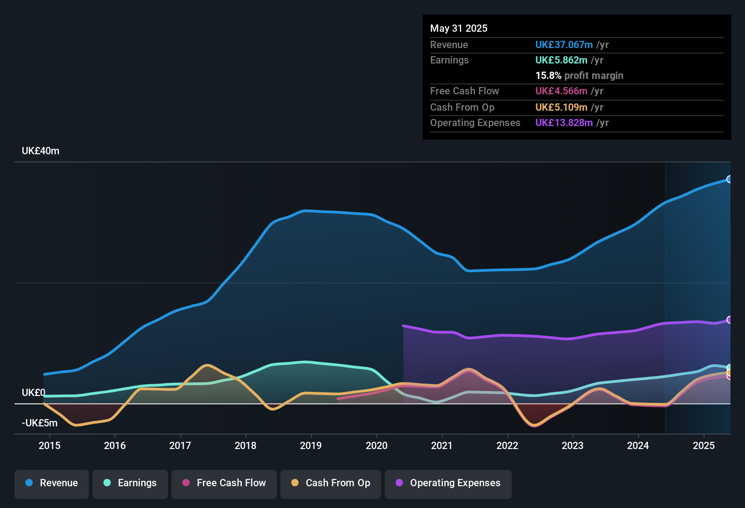This screenshot has width=745, height=508.
Task: Click the Earnings endpoint circle on chart edge
Action: click(x=729, y=367)
